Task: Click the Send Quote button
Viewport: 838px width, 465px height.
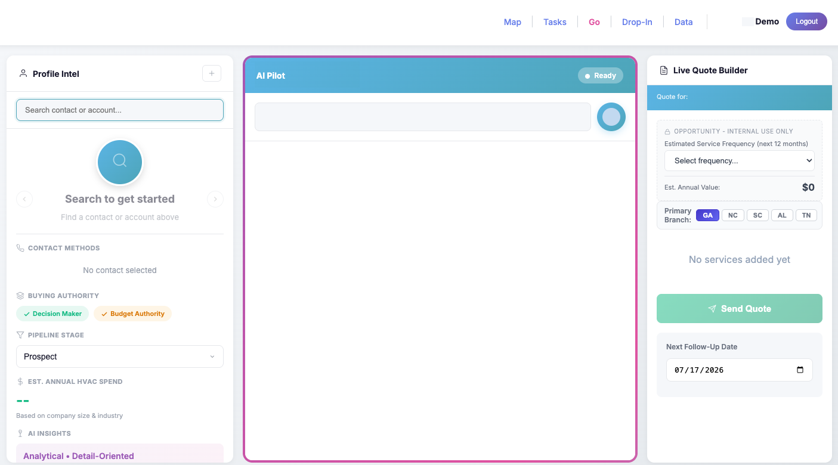Action: pyautogui.click(x=740, y=308)
